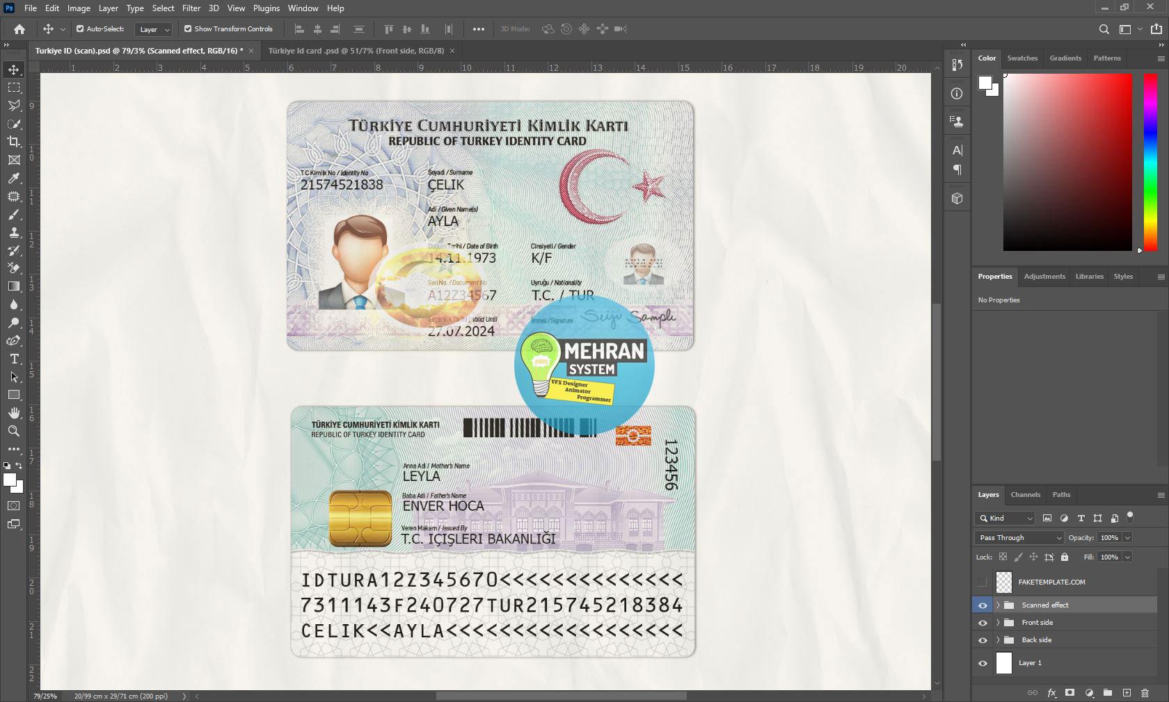Open the layer filter Kind dropdown
Image resolution: width=1169 pixels, height=702 pixels.
point(1005,518)
